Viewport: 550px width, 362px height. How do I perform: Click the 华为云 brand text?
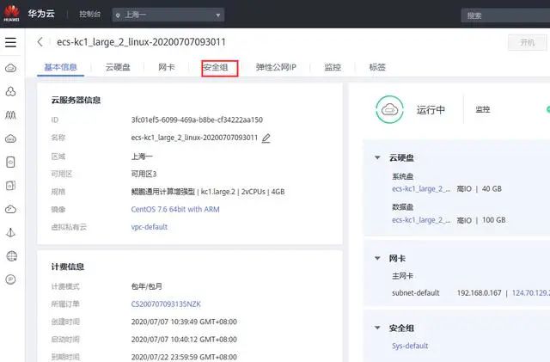click(41, 14)
